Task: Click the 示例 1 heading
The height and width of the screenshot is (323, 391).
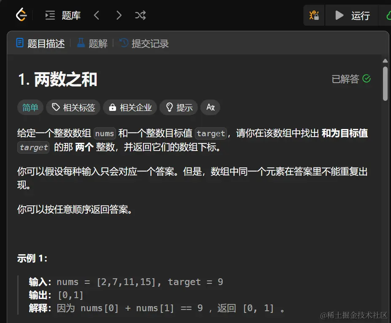Action: coord(32,258)
